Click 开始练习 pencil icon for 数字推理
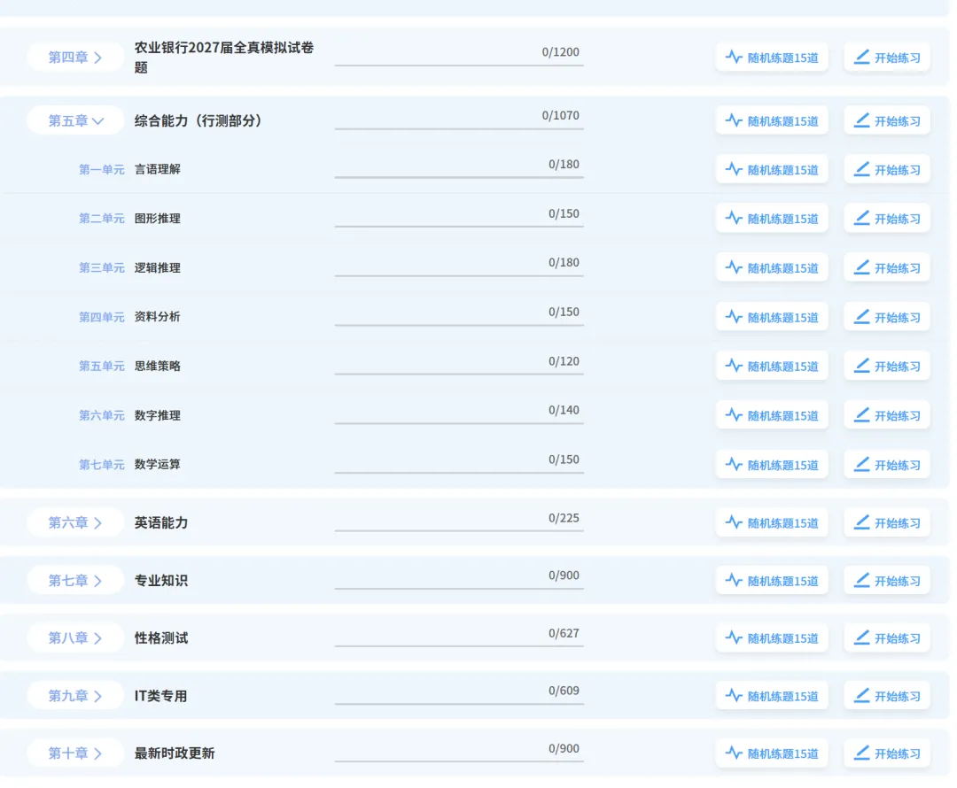 [x=862, y=415]
